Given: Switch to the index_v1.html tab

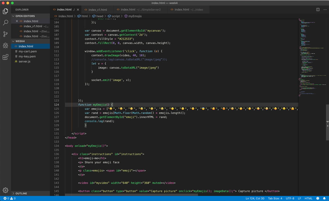Looking at the screenshot, I should pos(97,10).
